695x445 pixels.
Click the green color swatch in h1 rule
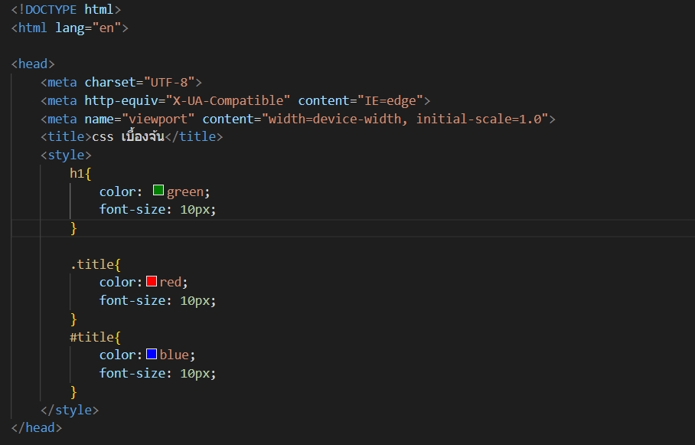point(158,191)
